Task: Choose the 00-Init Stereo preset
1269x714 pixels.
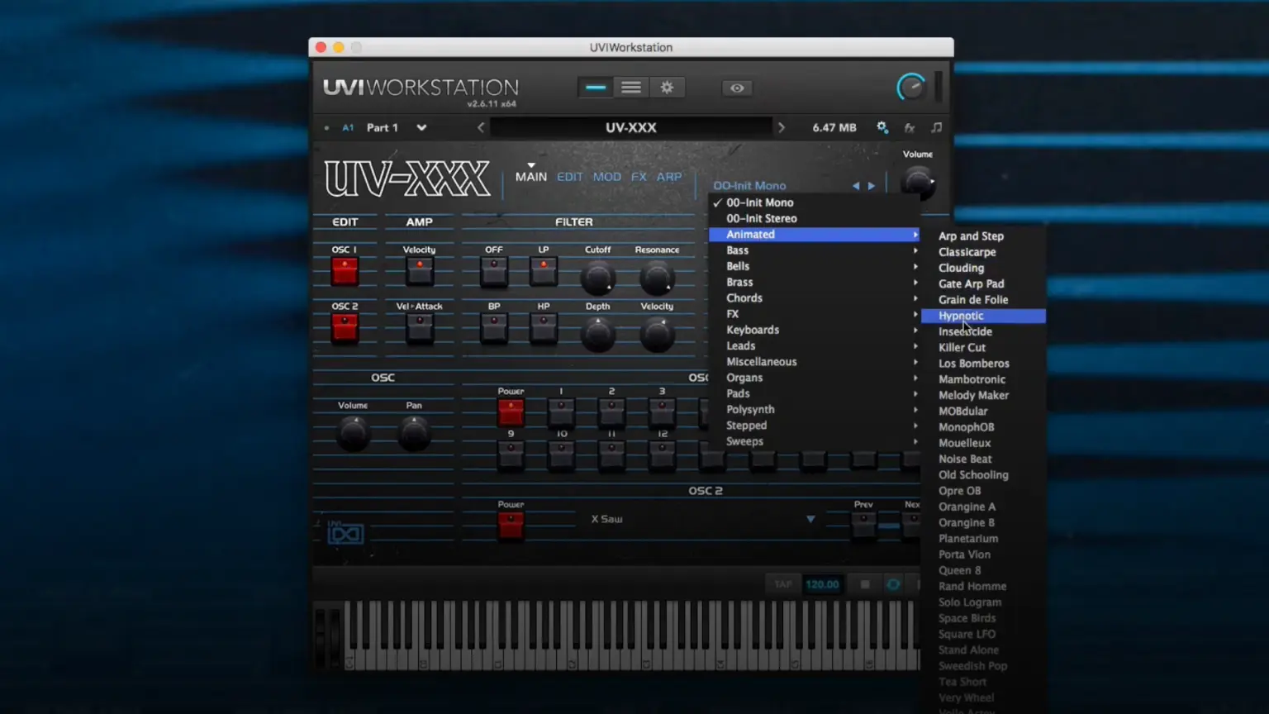Action: pyautogui.click(x=814, y=218)
